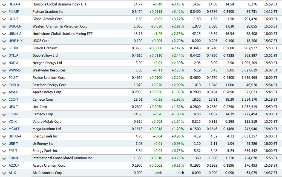Open the UEX-T ticker link
The height and width of the screenshot is (177, 282).
coord(13,107)
